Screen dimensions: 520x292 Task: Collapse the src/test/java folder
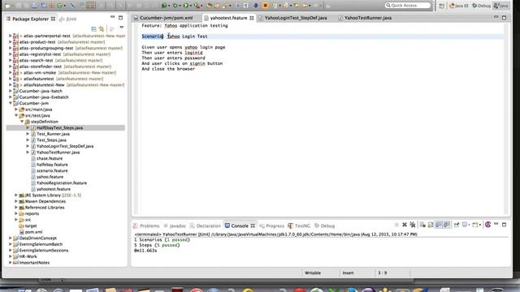click(16, 115)
